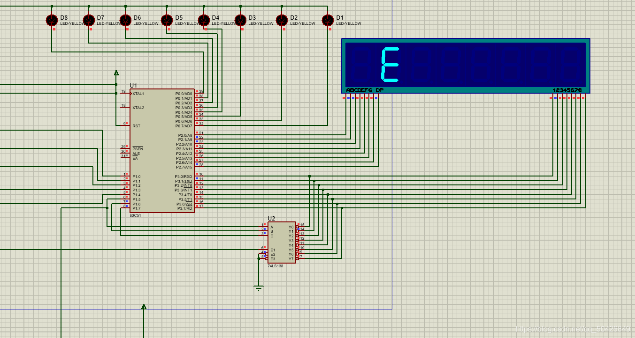Click the P2.7/A15 pin label
This screenshot has width=635, height=338.
[184, 167]
